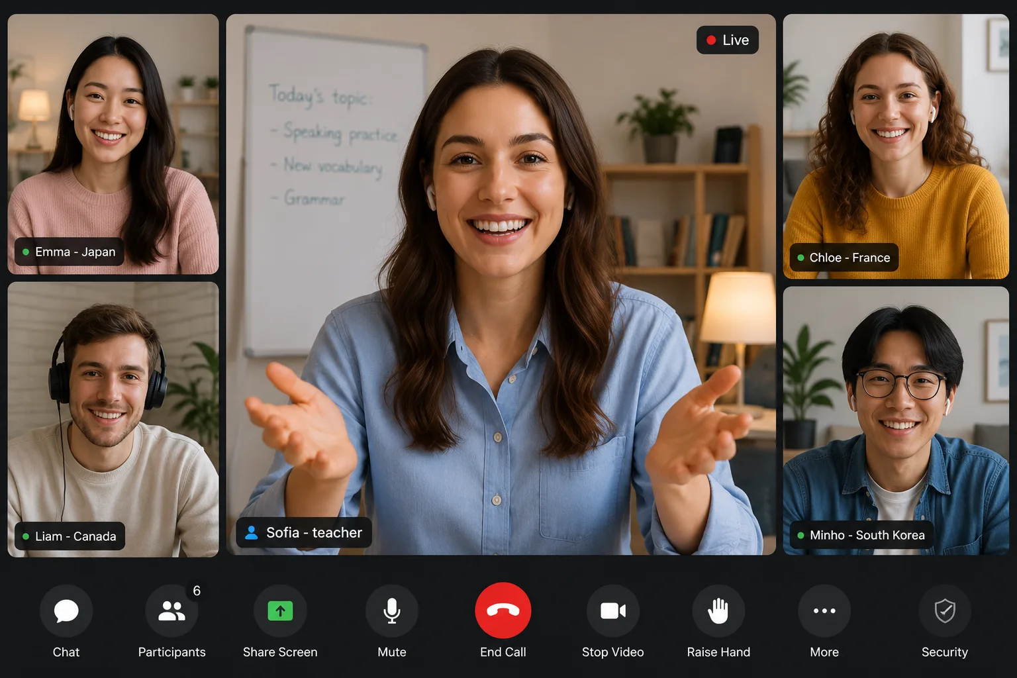1017x678 pixels.
Task: Click the green status dot beside Emma
Action: [26, 252]
